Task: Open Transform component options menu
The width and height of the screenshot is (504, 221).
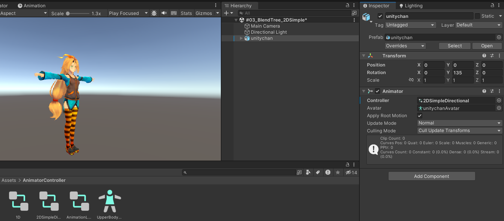Action: coord(499,56)
